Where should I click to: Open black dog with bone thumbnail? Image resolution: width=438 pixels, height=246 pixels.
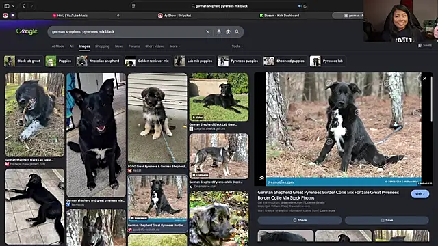tap(35, 115)
